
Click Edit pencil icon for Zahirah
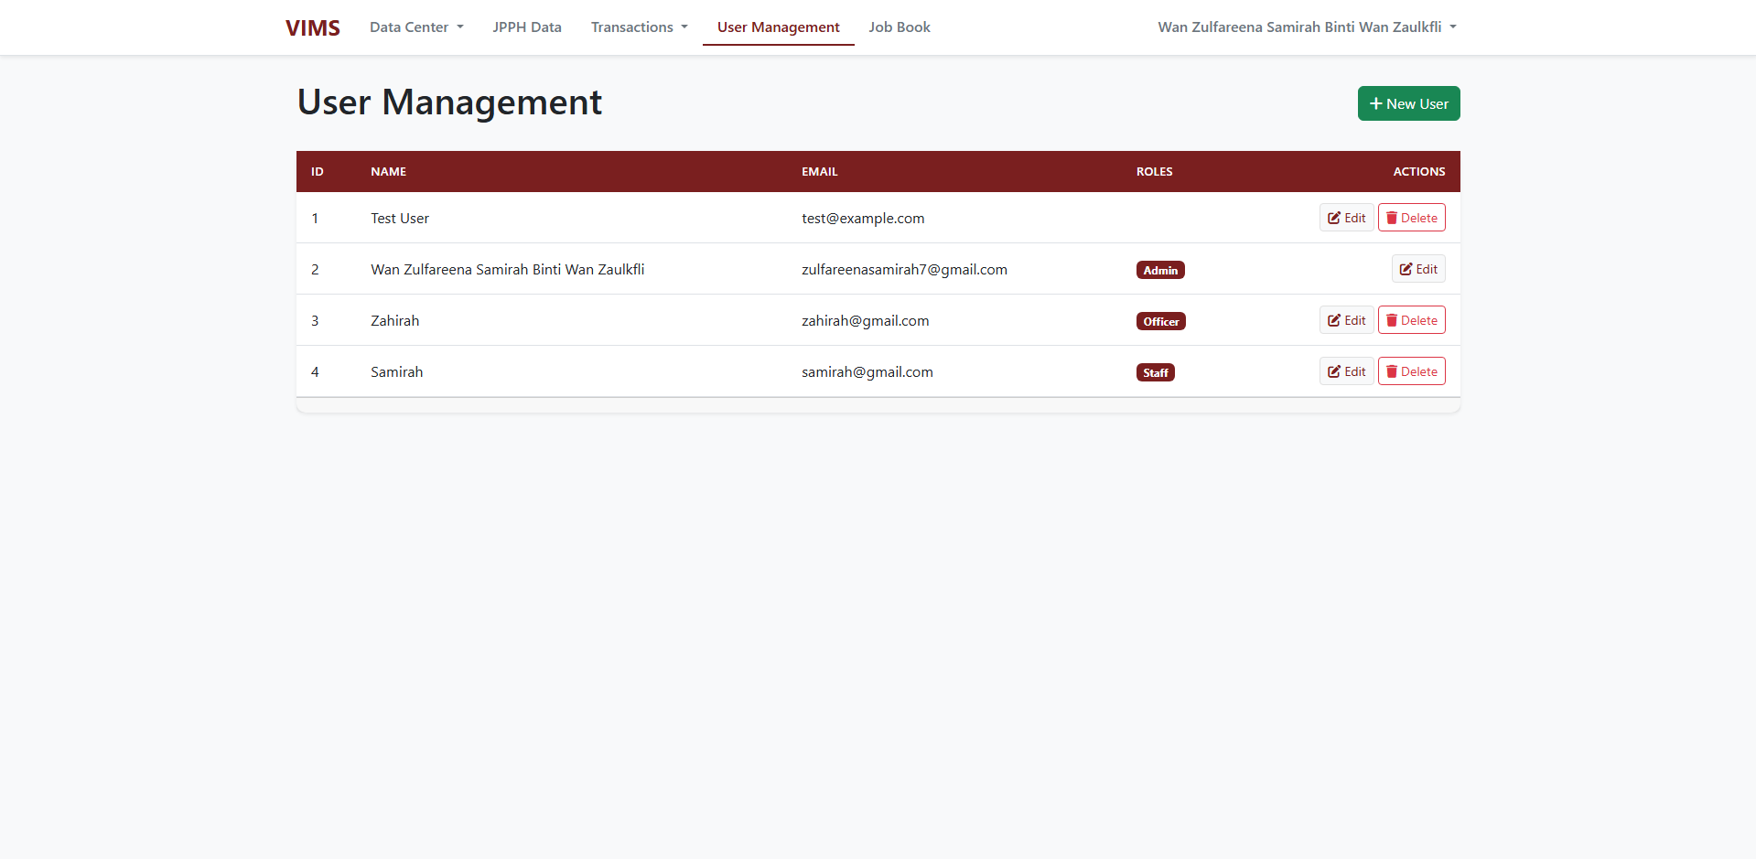click(1334, 320)
